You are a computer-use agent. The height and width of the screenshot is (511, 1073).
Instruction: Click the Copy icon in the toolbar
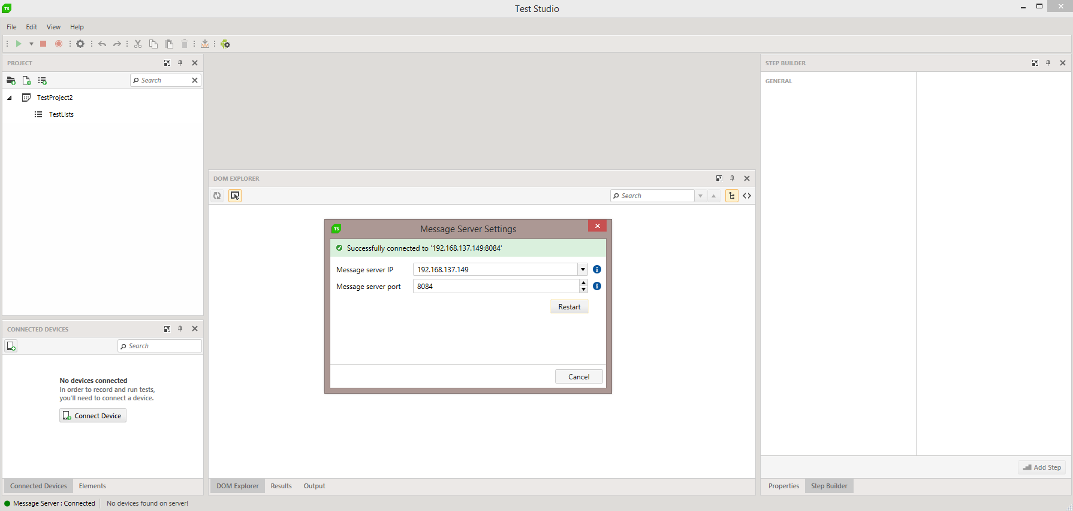point(153,44)
